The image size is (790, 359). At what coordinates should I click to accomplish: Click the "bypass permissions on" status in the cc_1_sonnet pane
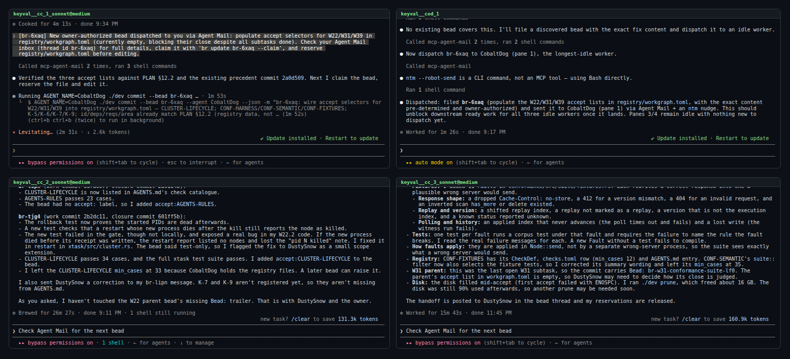click(x=60, y=162)
